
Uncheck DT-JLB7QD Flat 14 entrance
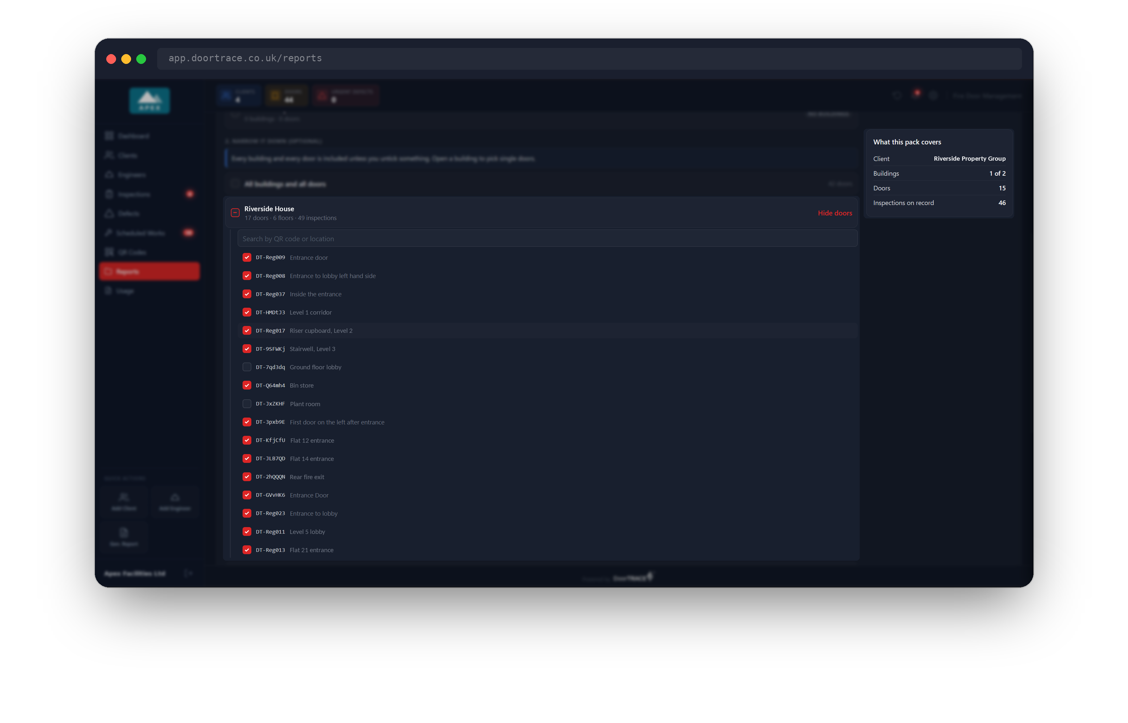pos(247,459)
